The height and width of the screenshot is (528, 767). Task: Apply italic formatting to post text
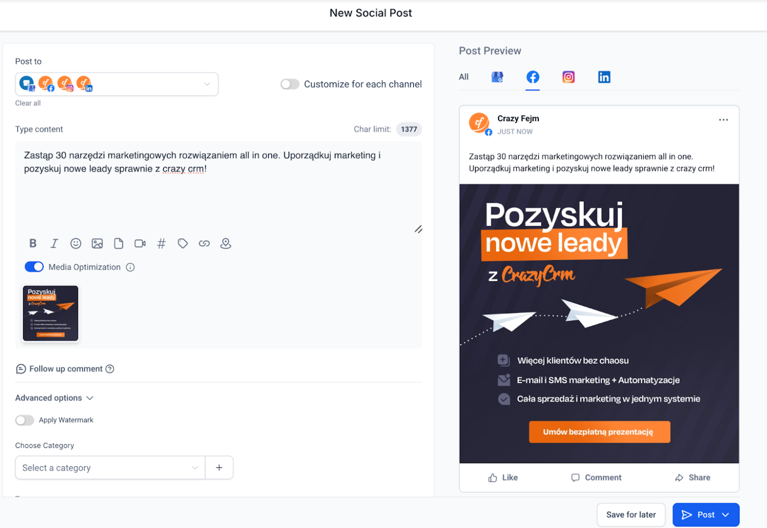54,243
